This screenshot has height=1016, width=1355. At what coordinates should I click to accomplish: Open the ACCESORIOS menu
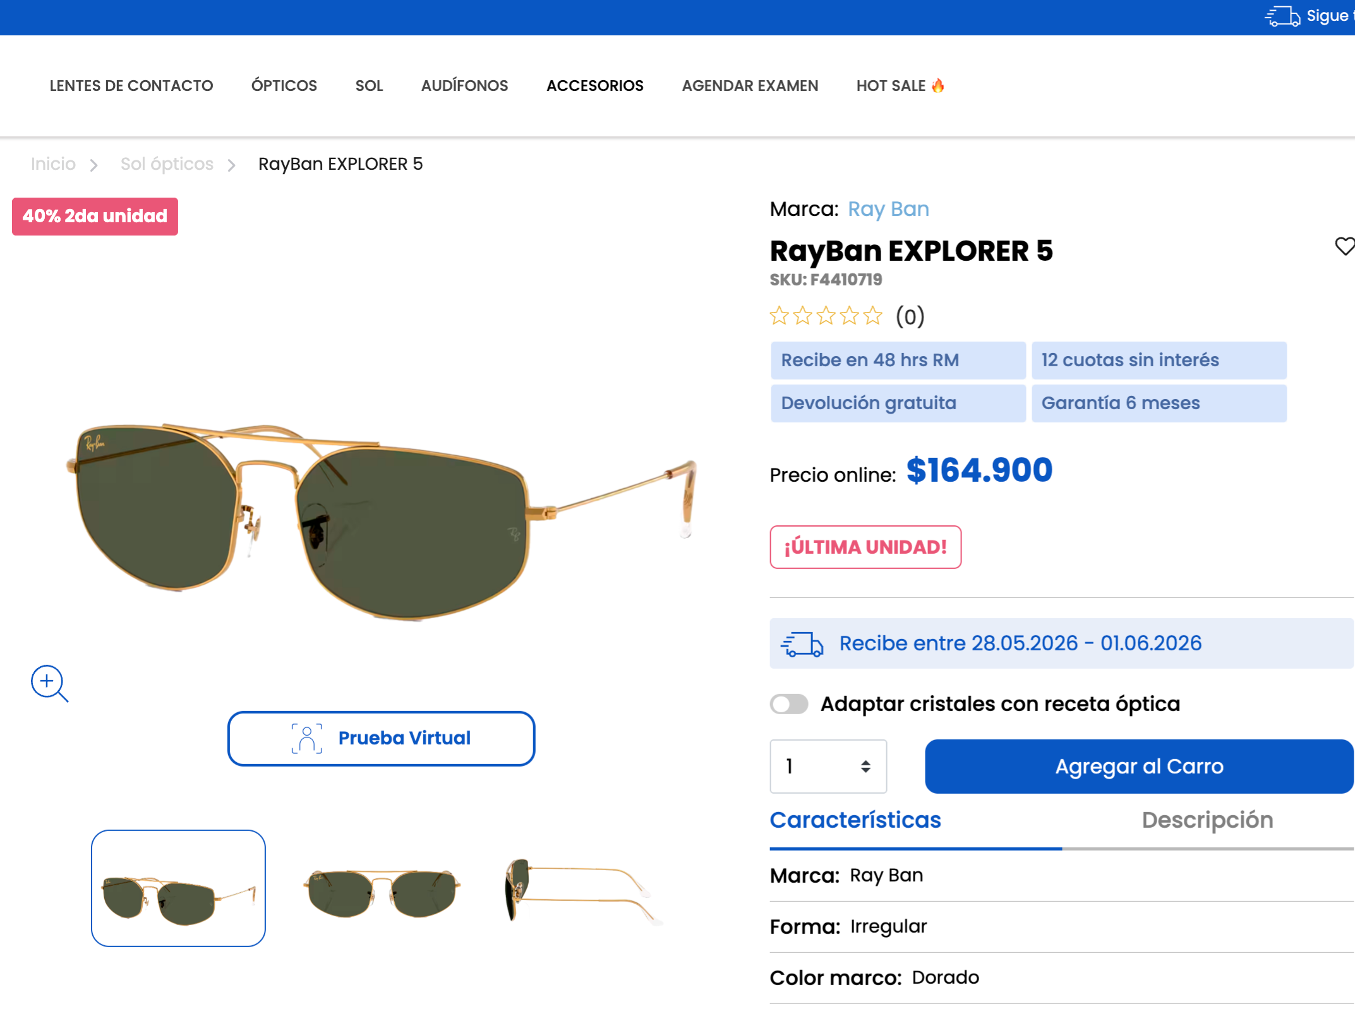[595, 85]
